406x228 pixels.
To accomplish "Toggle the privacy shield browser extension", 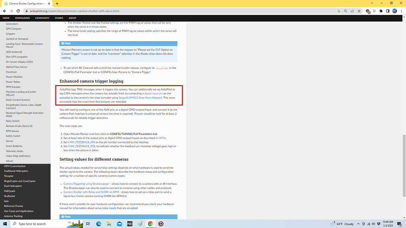I will click(374, 11).
